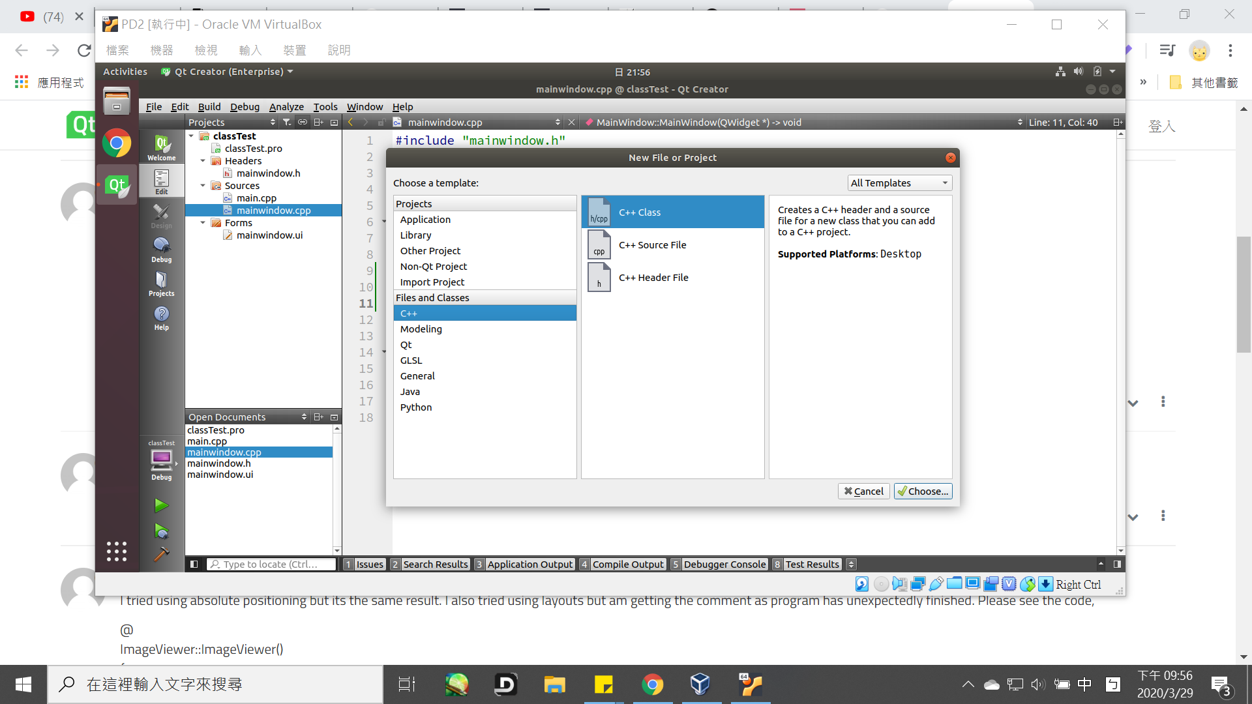Open the Projects mode icon
The height and width of the screenshot is (704, 1252).
tap(161, 284)
